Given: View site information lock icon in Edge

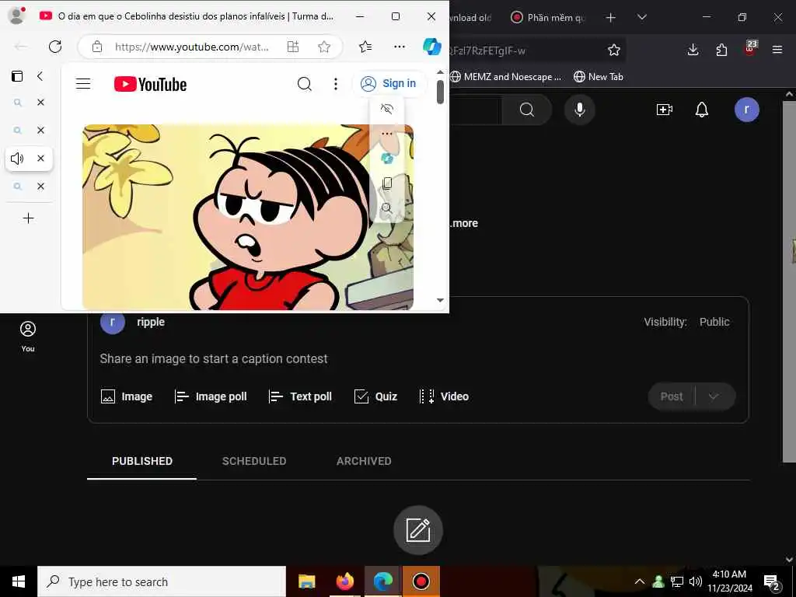Looking at the screenshot, I should click(97, 47).
